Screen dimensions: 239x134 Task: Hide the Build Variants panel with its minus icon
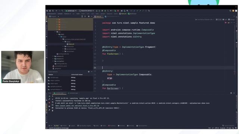91,72
